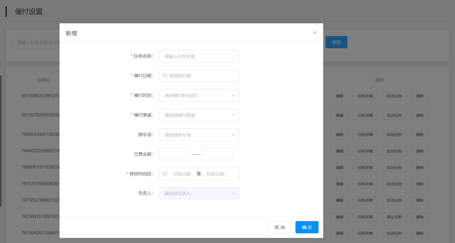455x243 pixels.
Task: Click the calendar icon in 催付日期 field
Action: pyautogui.click(x=165, y=75)
